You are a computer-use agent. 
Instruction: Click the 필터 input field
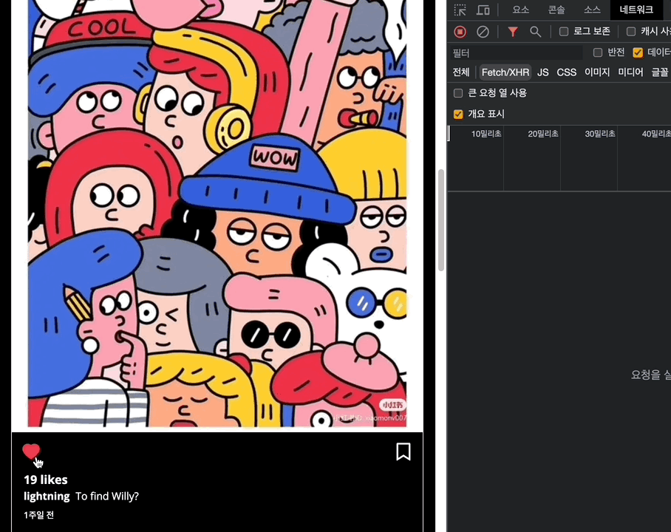click(516, 52)
